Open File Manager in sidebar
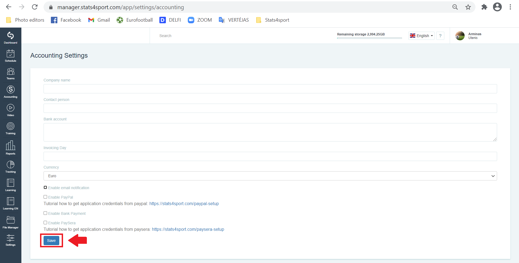The image size is (519, 263). (x=11, y=222)
